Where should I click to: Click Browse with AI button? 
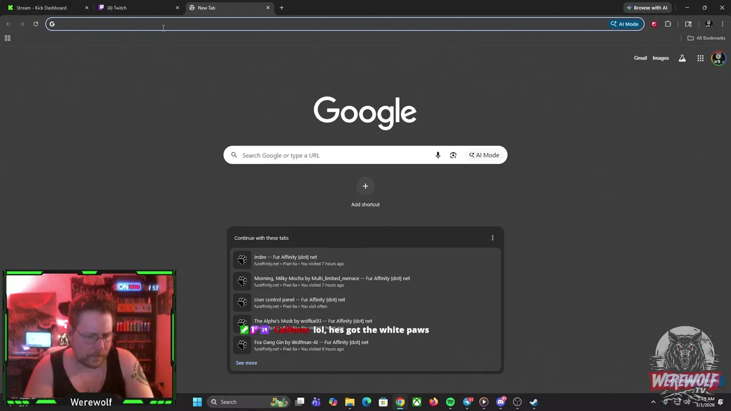pos(646,7)
